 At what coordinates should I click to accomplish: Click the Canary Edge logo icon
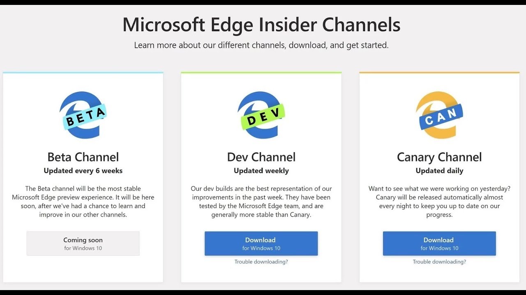[439, 115]
